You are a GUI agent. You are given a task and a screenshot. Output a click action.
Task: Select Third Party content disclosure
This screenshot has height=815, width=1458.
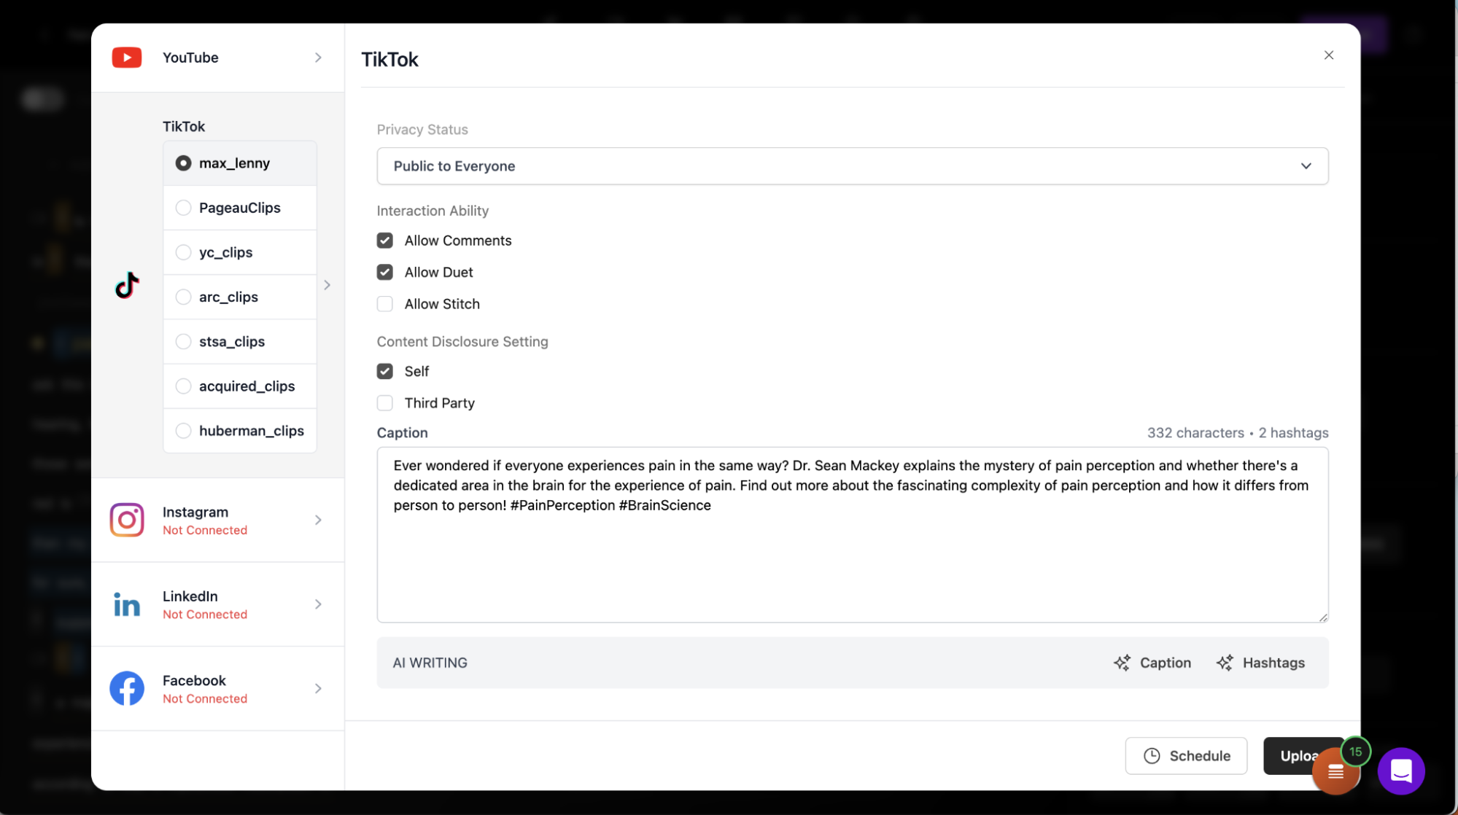coord(384,402)
